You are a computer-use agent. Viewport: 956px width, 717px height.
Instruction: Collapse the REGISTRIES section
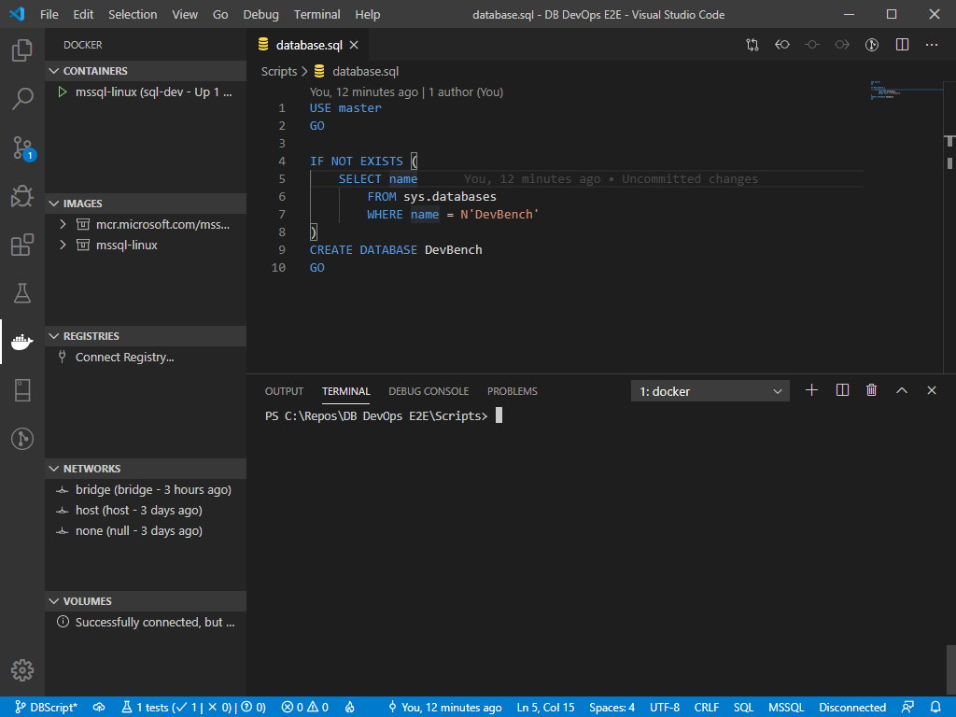coord(146,336)
